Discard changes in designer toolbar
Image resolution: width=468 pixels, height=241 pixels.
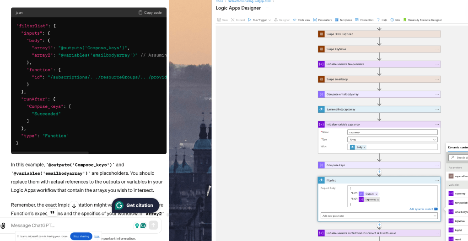tap(238, 20)
